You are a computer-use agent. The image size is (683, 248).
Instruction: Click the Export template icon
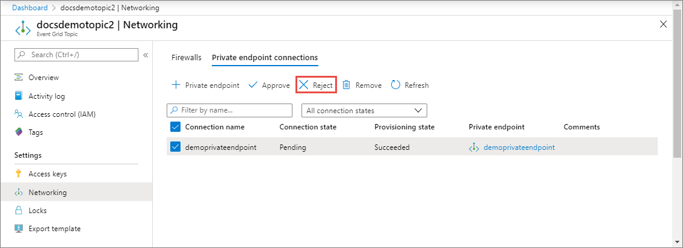[x=19, y=229]
